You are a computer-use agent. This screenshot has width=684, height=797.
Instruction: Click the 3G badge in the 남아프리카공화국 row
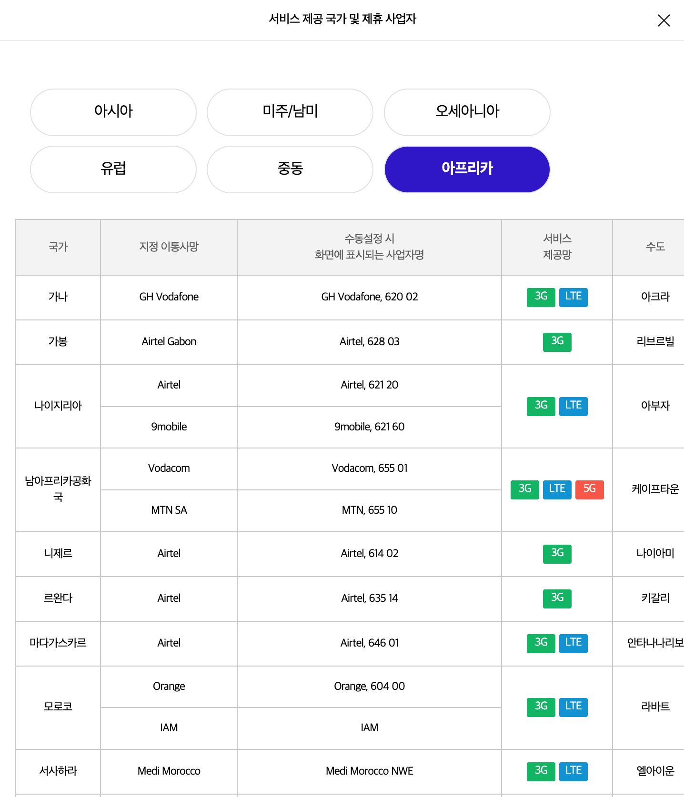[x=525, y=489]
